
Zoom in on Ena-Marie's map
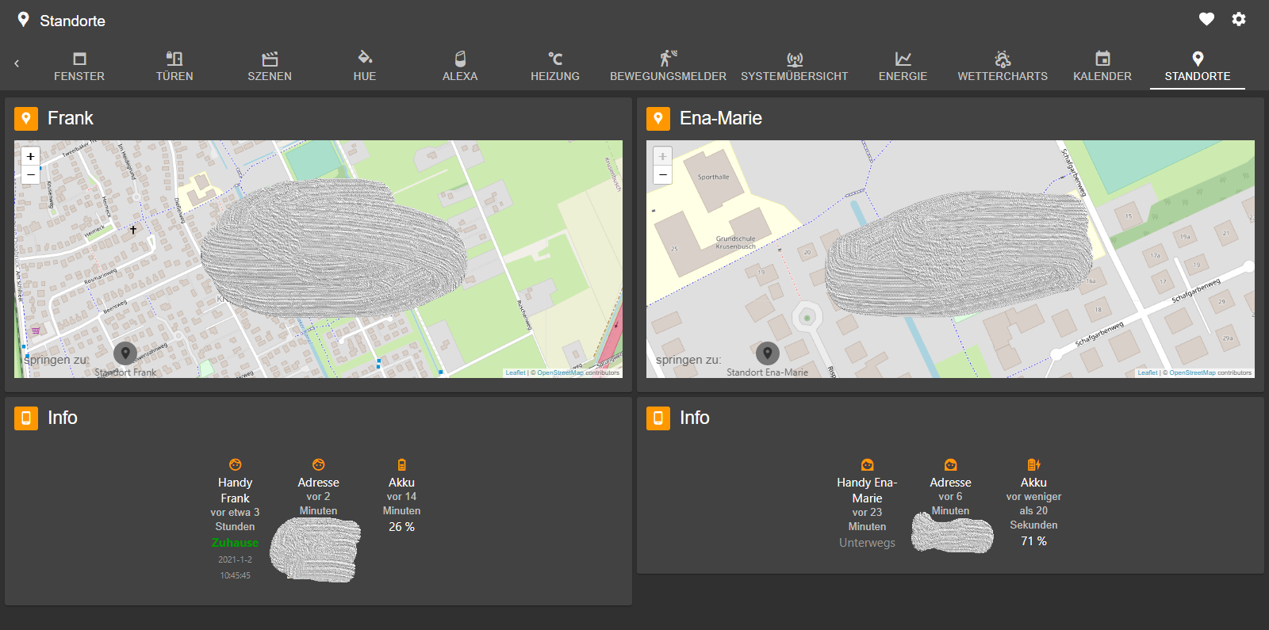pos(662,156)
